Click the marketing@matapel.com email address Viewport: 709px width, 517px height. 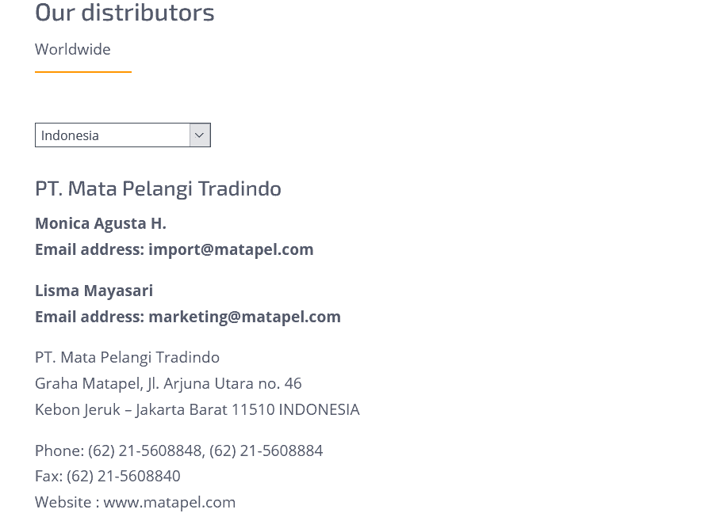tap(243, 317)
